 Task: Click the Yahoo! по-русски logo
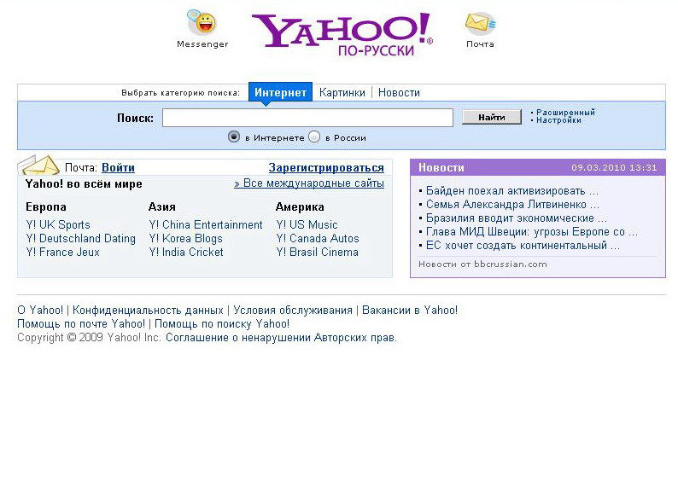click(x=342, y=34)
